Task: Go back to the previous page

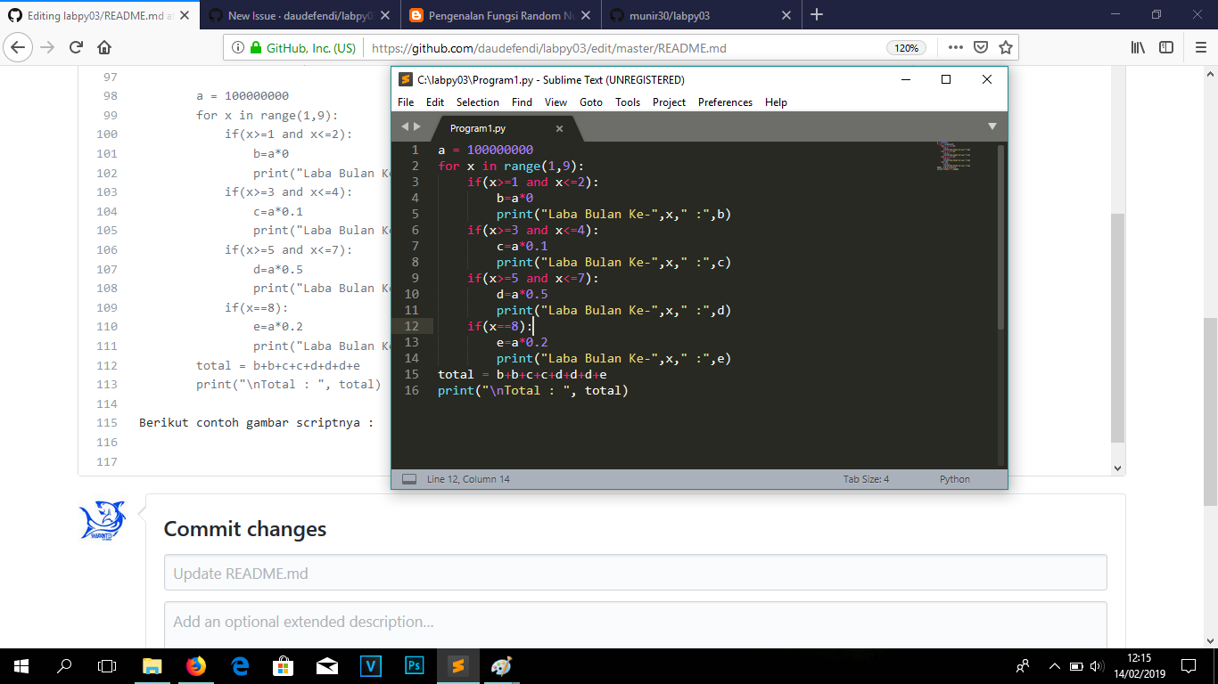Action: click(17, 48)
